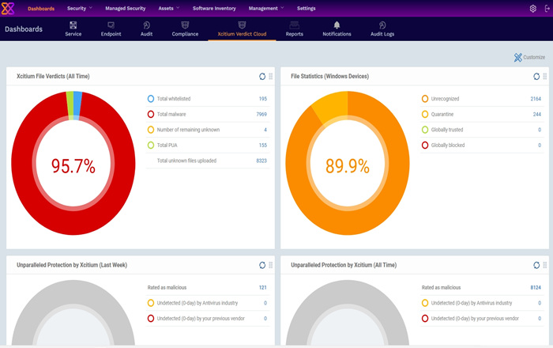Viewport: 553px width, 348px height.
Task: Click the Xcitium logo icon
Action: pos(7,8)
